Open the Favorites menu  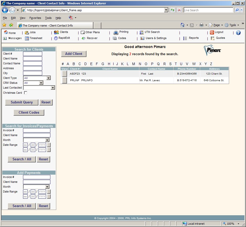click(x=35, y=18)
